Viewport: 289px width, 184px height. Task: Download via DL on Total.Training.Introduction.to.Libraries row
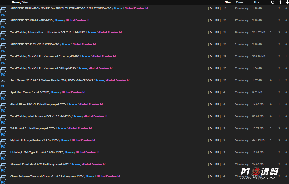coord(211,32)
